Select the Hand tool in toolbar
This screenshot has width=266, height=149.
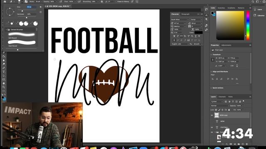point(4,83)
